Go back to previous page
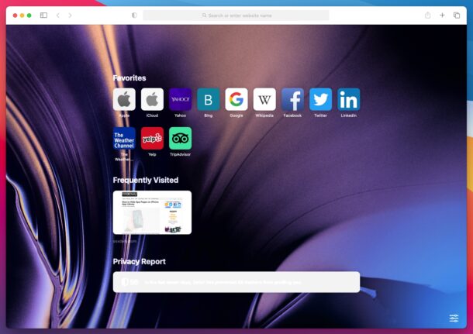This screenshot has width=473, height=334. [58, 15]
